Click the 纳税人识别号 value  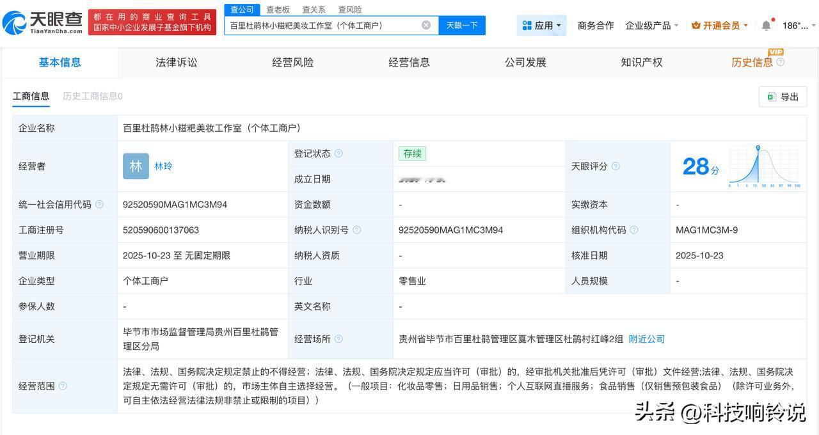click(451, 230)
